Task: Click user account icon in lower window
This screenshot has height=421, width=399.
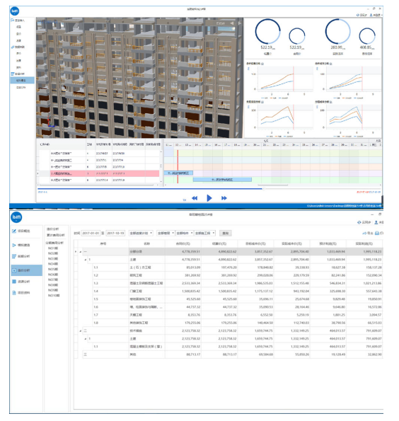Action: click(x=376, y=222)
